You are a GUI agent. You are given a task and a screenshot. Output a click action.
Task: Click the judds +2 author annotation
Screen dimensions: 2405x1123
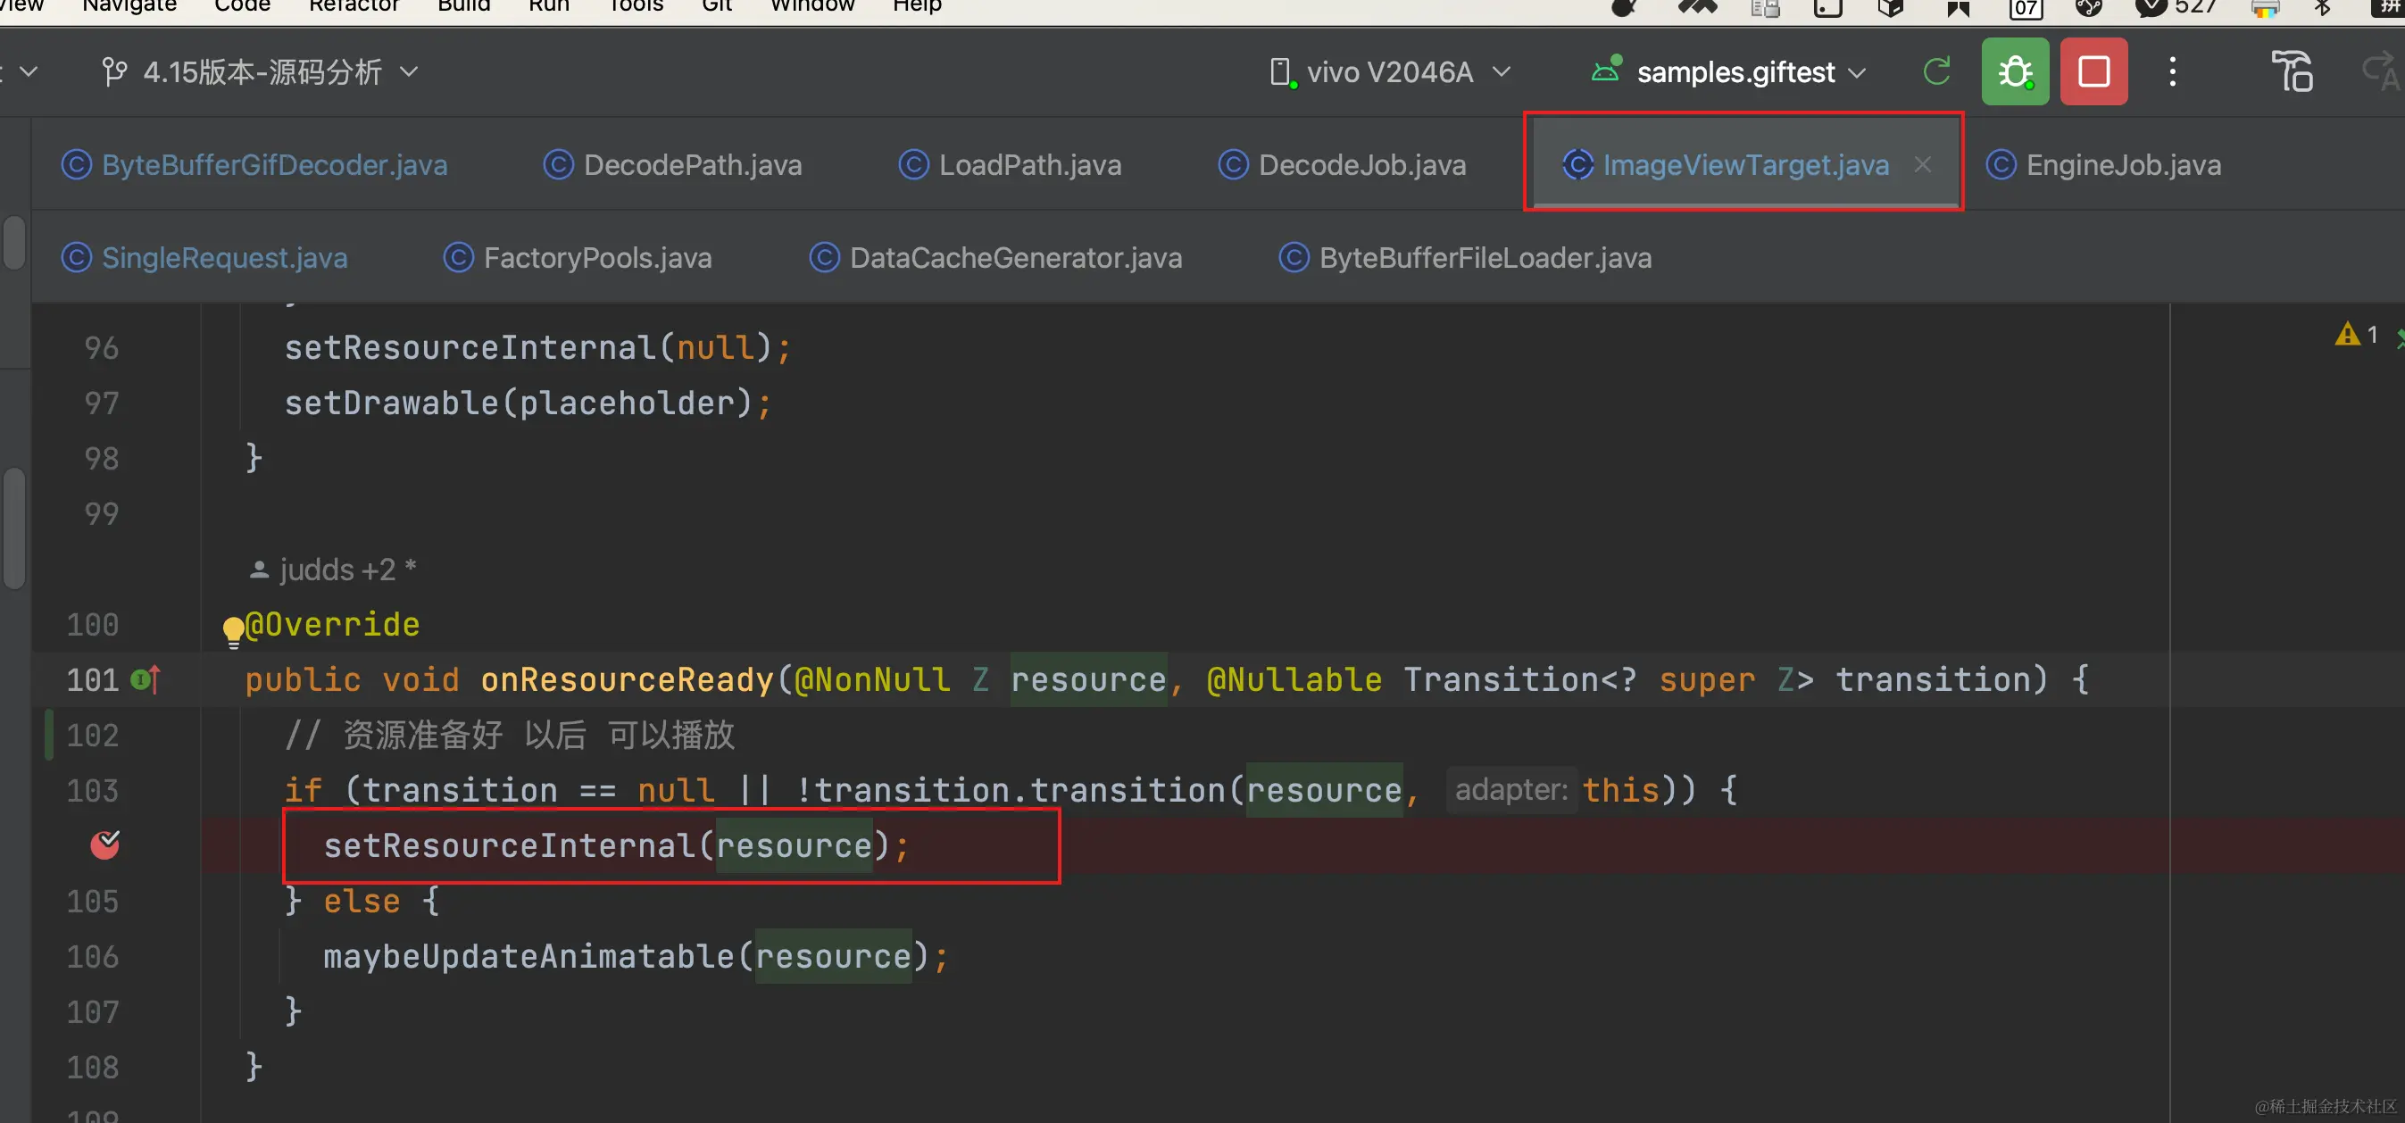coord(334,570)
